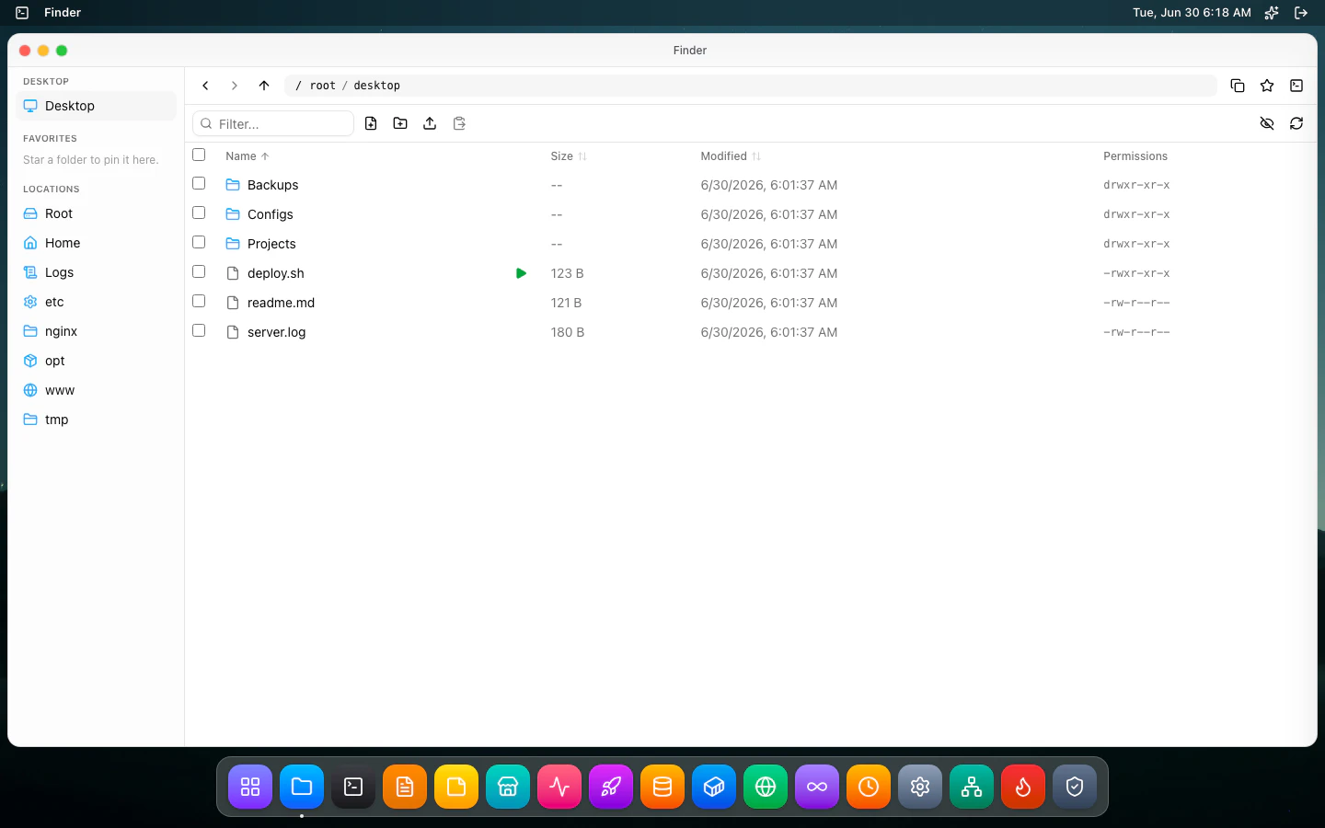
Task: Check the deploy.sh row checkbox
Action: (199, 271)
